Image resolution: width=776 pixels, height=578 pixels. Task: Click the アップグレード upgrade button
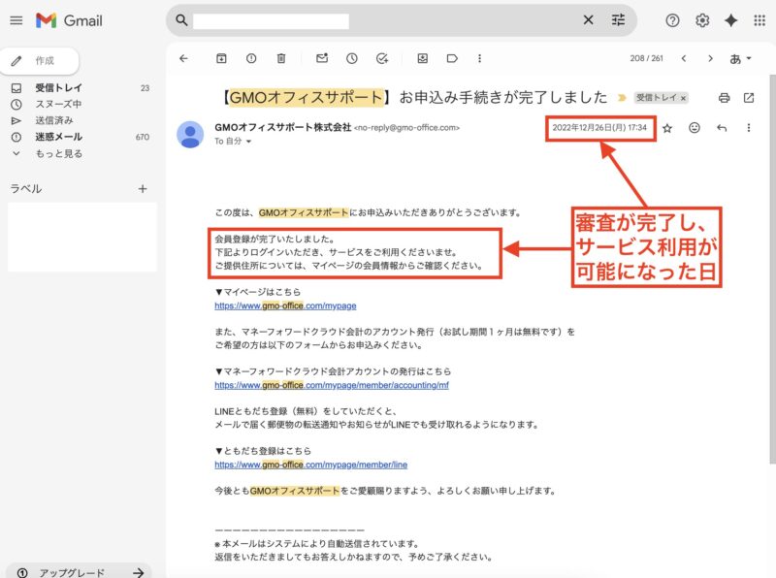pyautogui.click(x=80, y=572)
